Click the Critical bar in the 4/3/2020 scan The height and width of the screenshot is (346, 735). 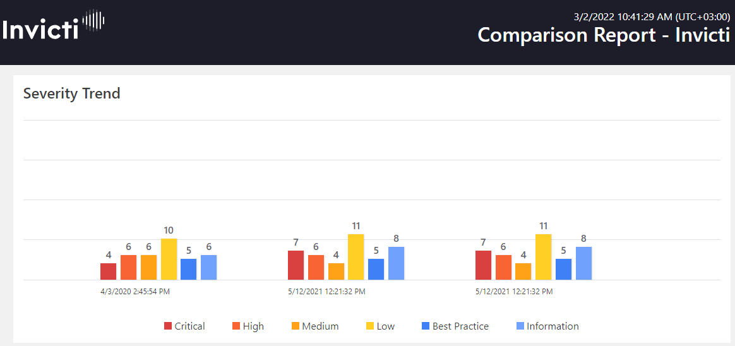pos(109,271)
